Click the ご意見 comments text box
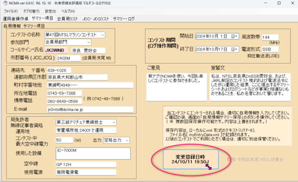 coord(176,86)
